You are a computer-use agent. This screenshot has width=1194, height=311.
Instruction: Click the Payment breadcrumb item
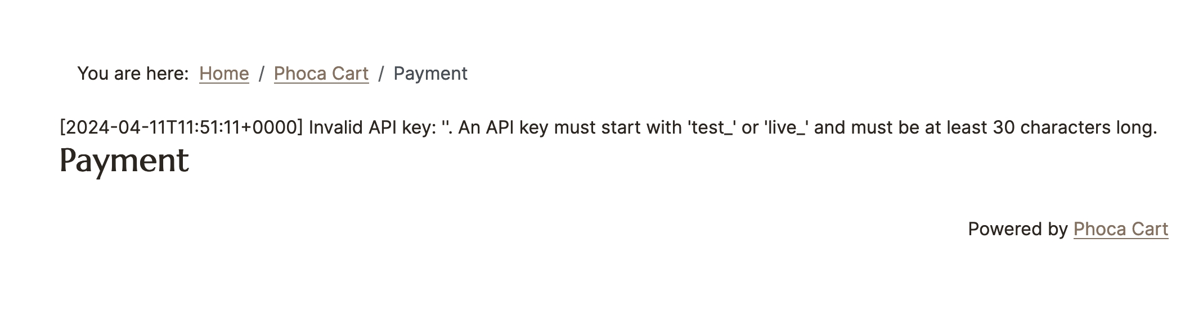(x=430, y=74)
